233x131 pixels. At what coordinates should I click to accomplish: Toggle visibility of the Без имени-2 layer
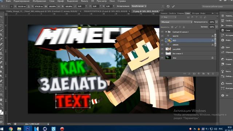[x=162, y=53]
